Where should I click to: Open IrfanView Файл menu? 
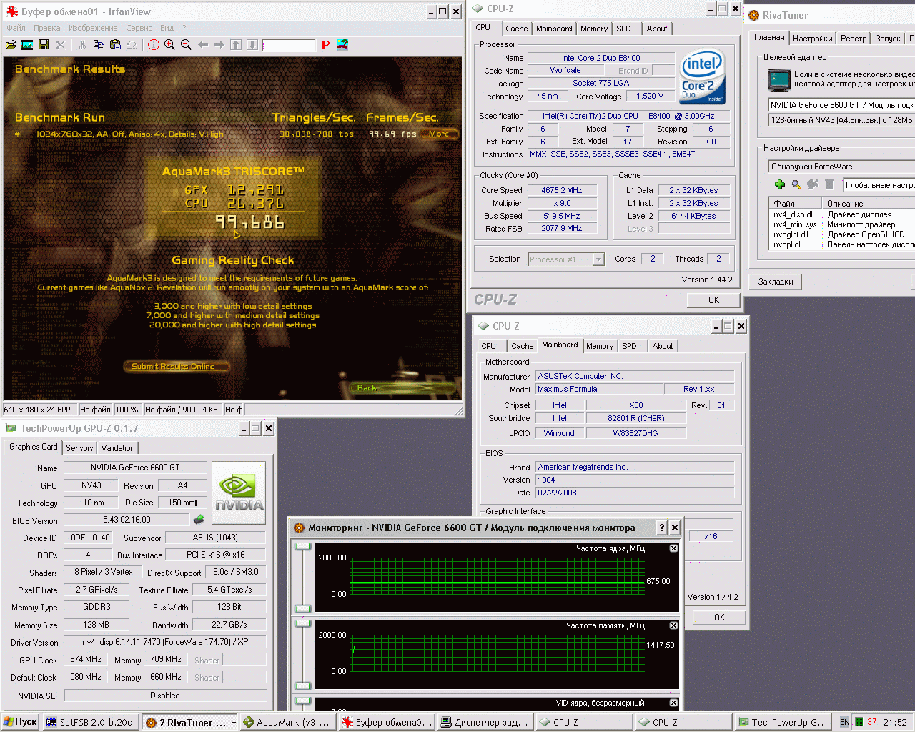(x=16, y=28)
